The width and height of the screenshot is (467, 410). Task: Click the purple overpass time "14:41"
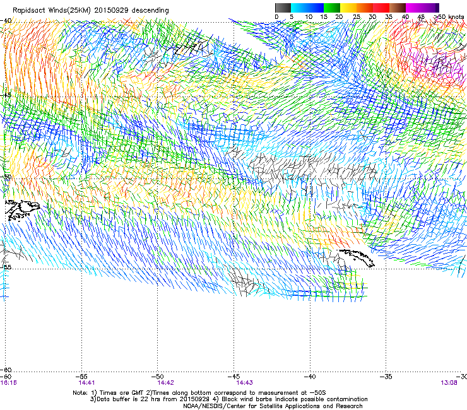tap(86, 383)
